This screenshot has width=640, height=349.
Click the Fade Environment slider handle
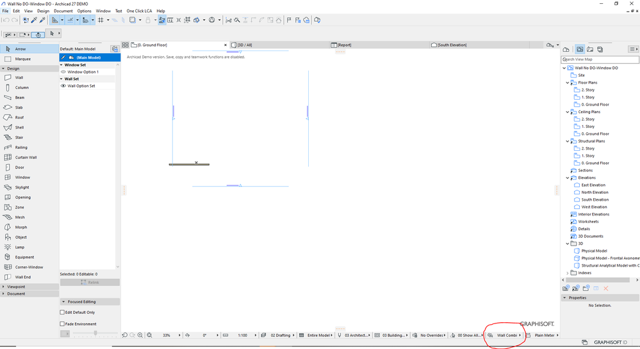95,333
